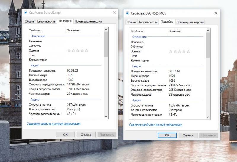This screenshot has height=162, width=237.
Task: Open Общие tab in DSC_0525.MOV window
Action: 131,22
